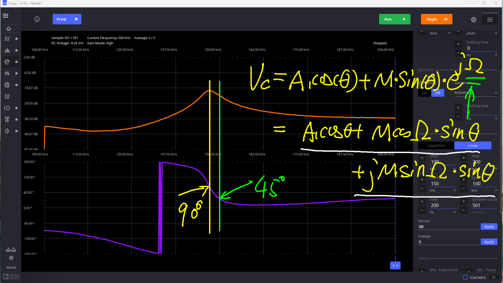Go to the Scopy home screen
The image size is (503, 283).
(8, 28)
